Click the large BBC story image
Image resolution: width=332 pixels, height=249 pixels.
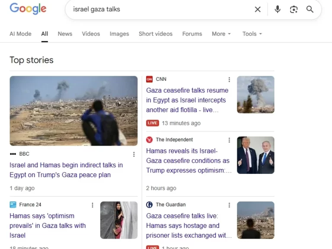73,111
